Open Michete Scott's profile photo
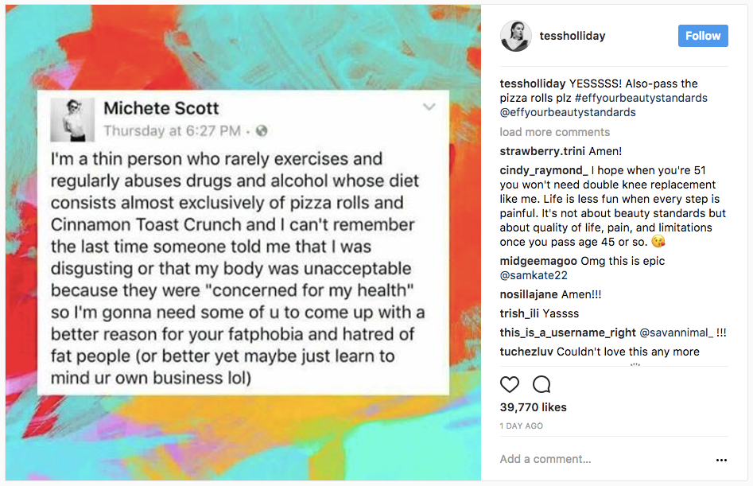Viewport: 753px width, 486px height. [72, 119]
